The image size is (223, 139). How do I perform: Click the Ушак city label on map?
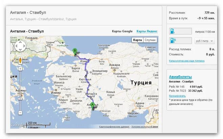(79, 89)
